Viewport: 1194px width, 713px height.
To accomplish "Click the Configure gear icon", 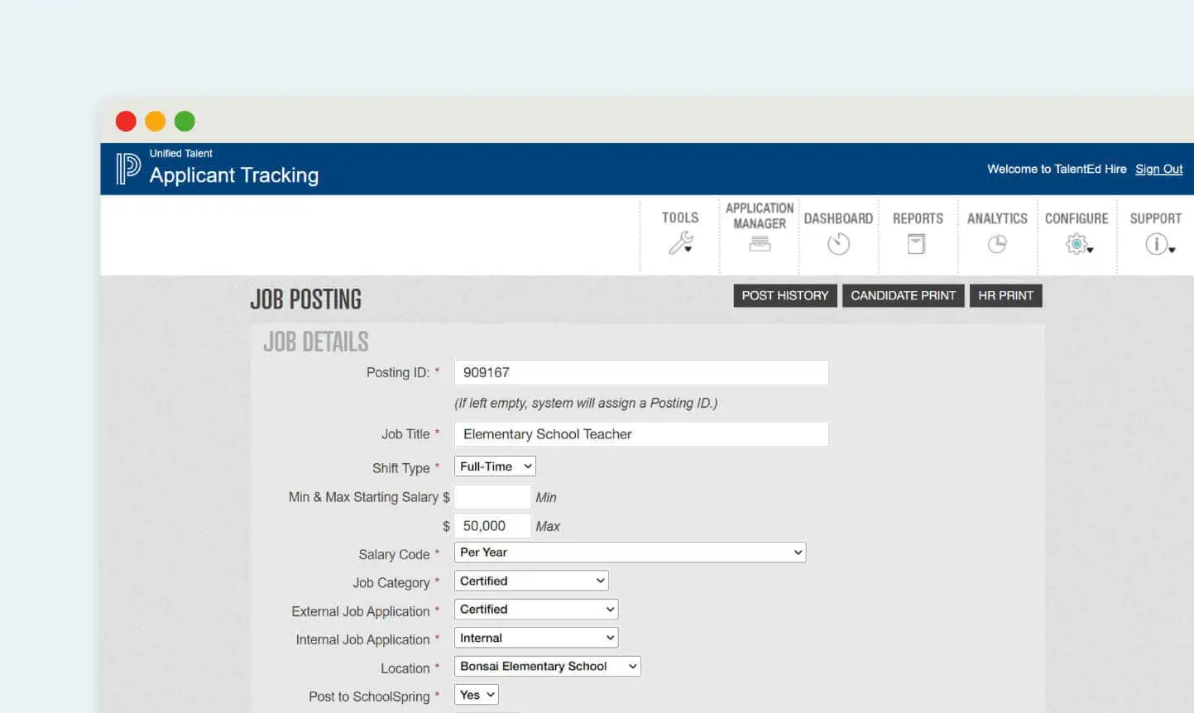I will 1075,244.
